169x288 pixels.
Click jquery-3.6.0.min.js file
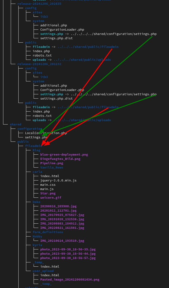coord(58,180)
